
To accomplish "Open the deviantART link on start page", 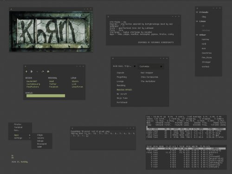I will pos(32,81).
